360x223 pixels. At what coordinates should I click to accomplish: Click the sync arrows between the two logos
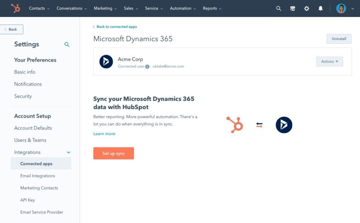(259, 125)
